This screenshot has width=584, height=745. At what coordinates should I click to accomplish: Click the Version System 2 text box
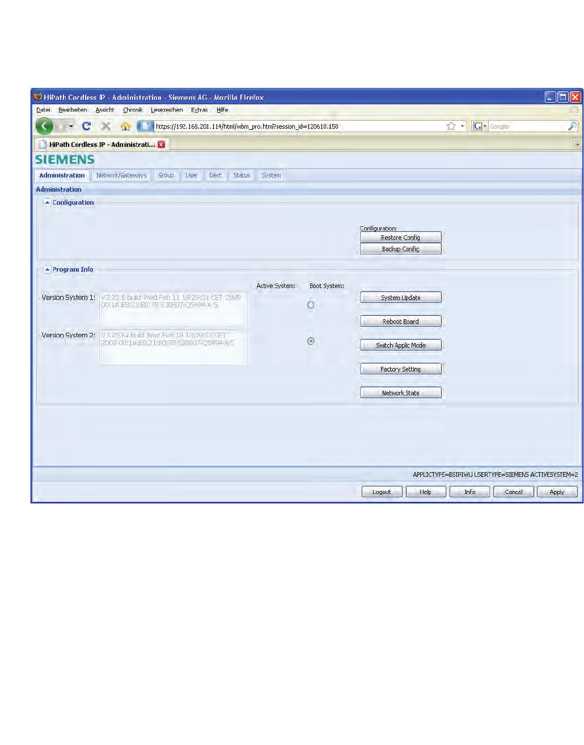[x=173, y=347]
